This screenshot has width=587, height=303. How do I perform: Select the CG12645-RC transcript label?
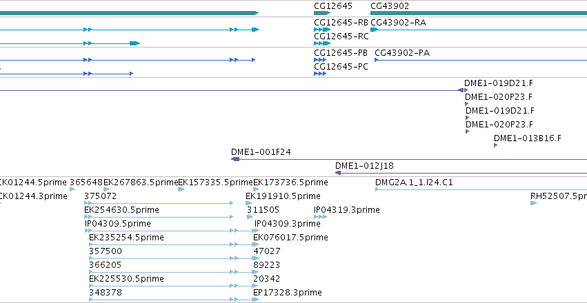click(x=341, y=36)
